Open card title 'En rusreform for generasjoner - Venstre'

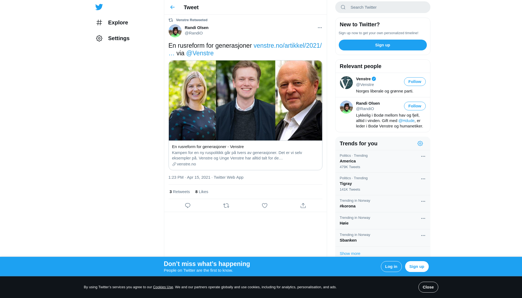[x=208, y=147]
